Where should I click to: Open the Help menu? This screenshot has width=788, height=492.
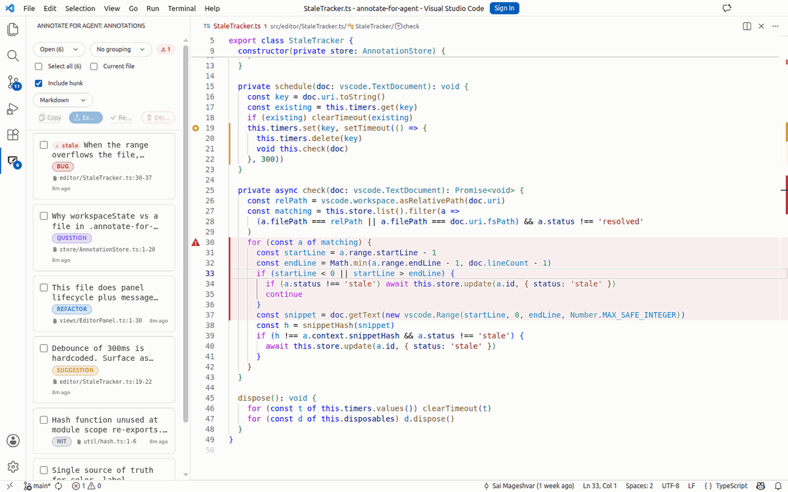point(212,9)
